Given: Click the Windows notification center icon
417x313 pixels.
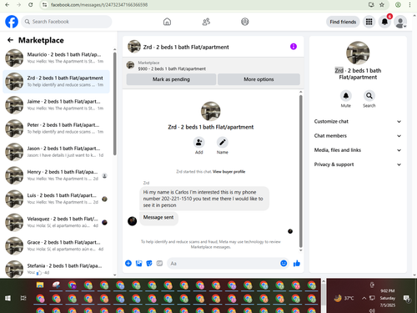Looking at the screenshot, I should pyautogui.click(x=407, y=299).
